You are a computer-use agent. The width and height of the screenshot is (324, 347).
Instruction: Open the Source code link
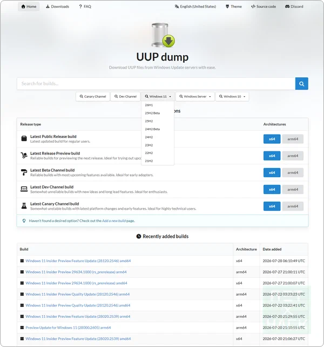click(x=264, y=6)
